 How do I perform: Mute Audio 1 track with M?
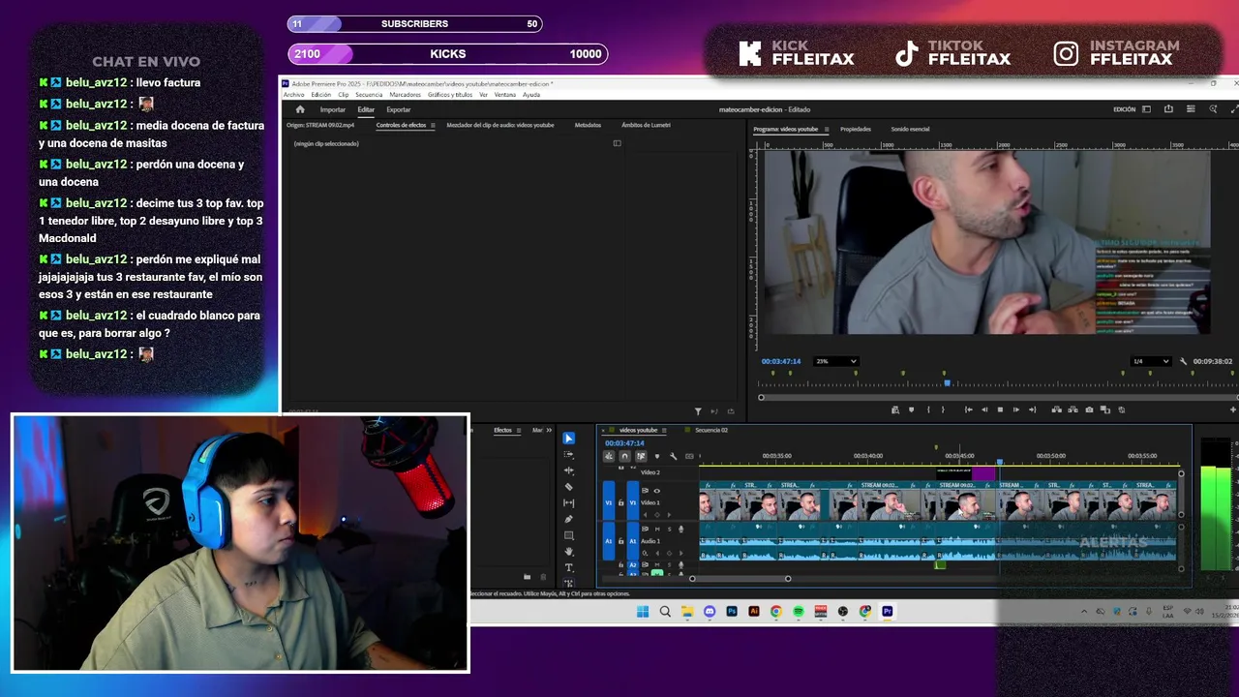tap(657, 529)
